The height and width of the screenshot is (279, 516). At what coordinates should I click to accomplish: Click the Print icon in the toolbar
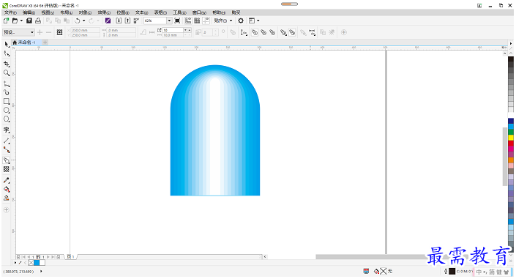point(38,21)
